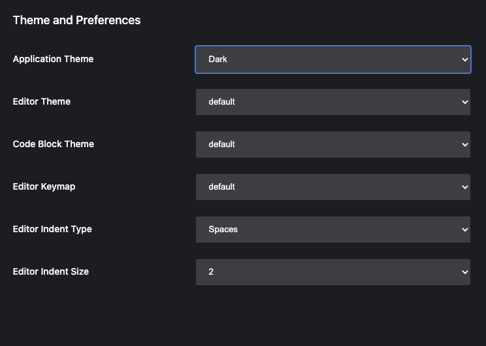Open the Application Theme dropdown
Screen dimensions: 486x346
coord(332,59)
